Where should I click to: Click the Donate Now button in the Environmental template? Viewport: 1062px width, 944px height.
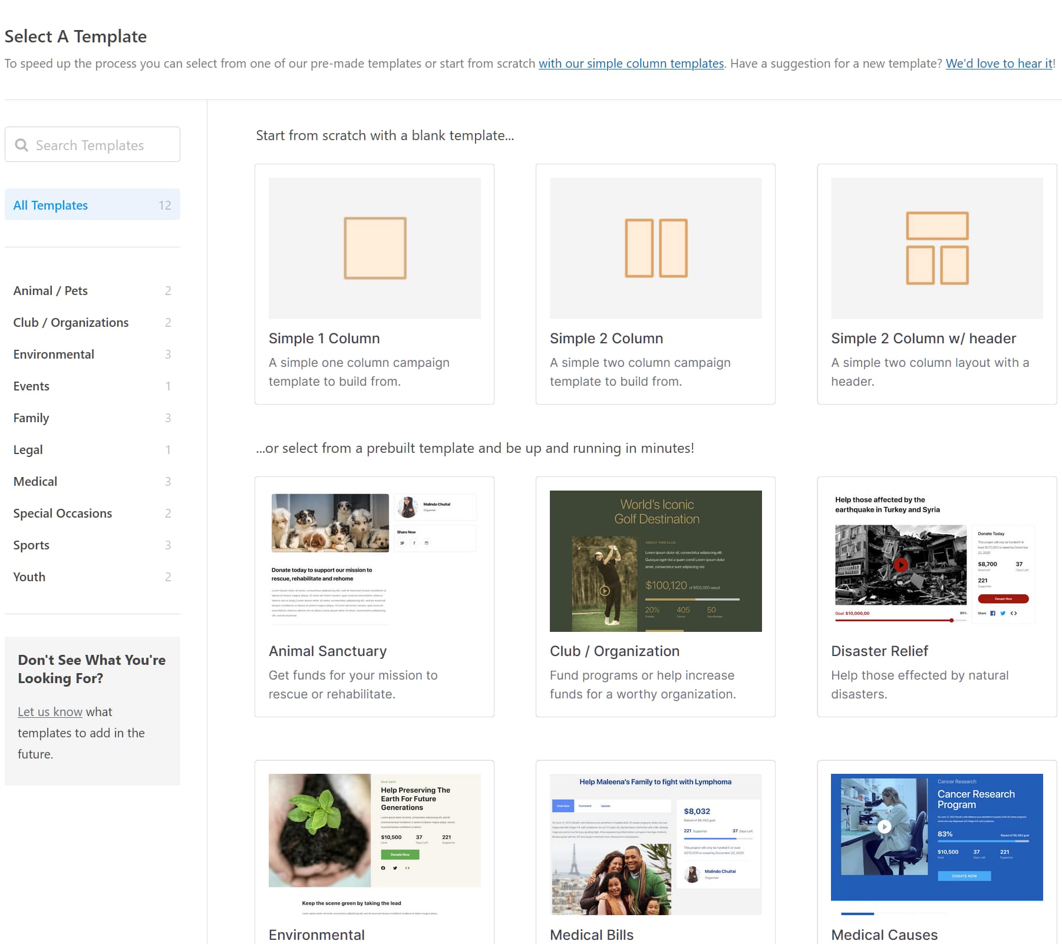(x=400, y=854)
